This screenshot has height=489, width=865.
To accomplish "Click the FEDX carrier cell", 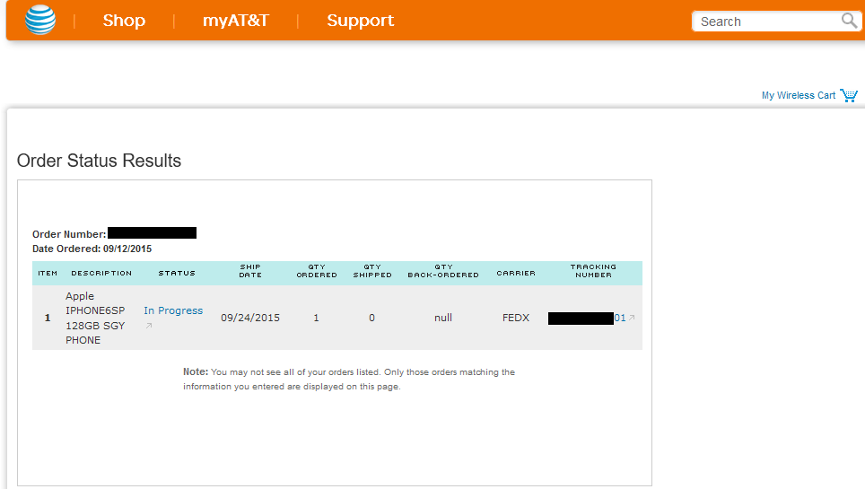I will pyautogui.click(x=516, y=318).
